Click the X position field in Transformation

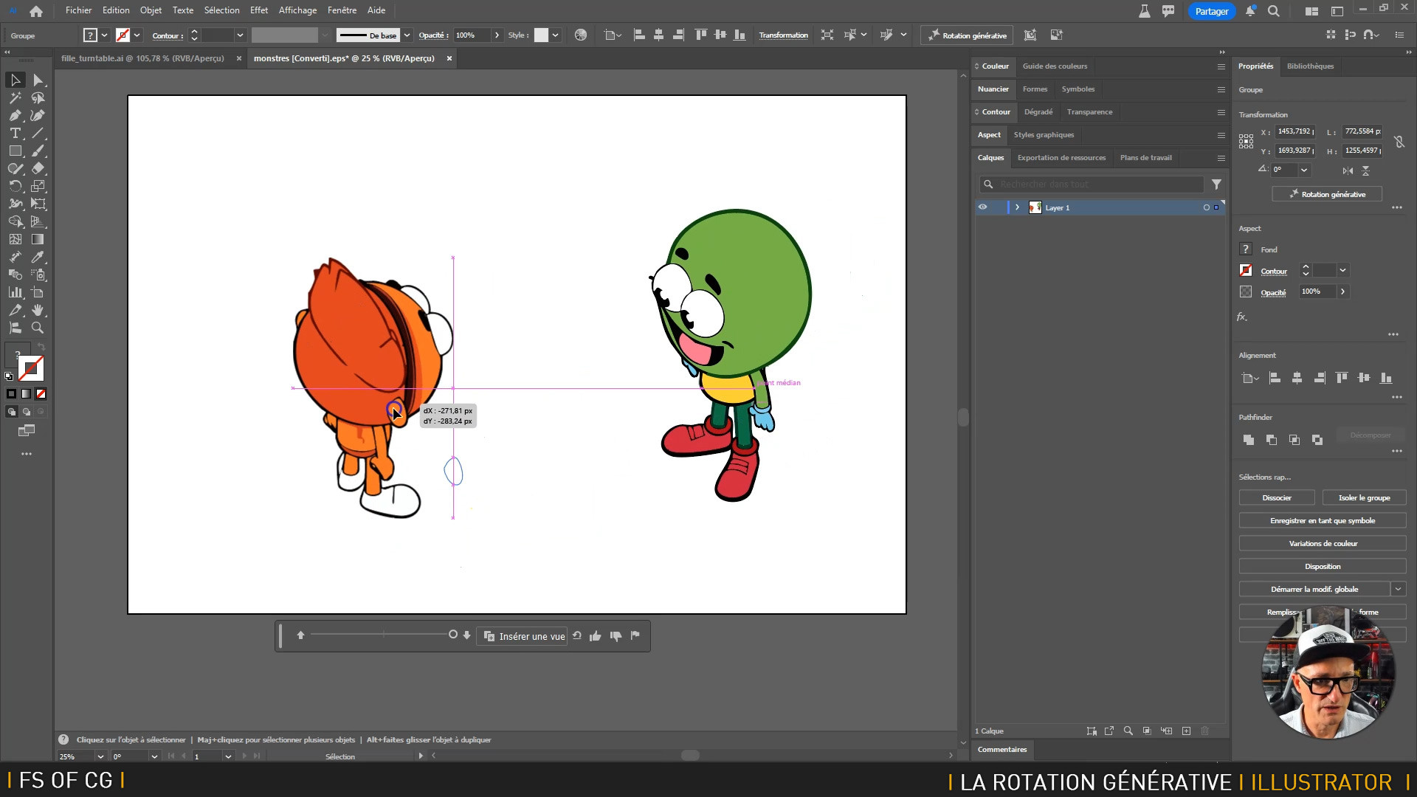coord(1296,131)
